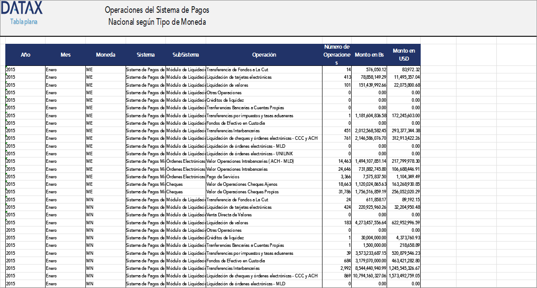Image resolution: width=537 pixels, height=288 pixels.
Task: Click the Monto en USD header
Action: [404, 54]
